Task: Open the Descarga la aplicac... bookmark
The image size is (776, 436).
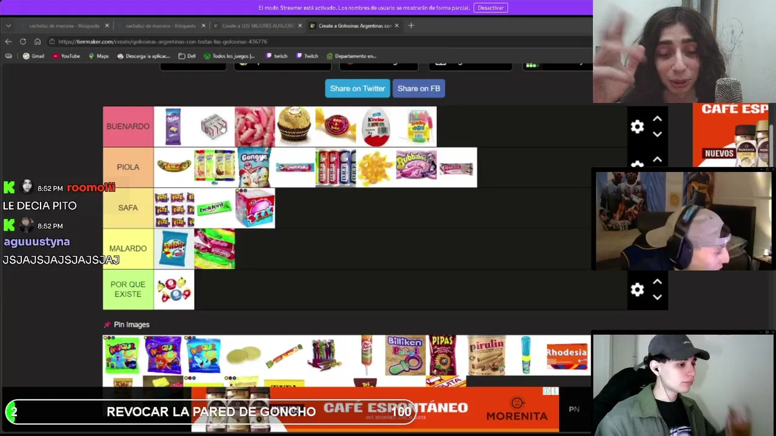Action: (144, 56)
